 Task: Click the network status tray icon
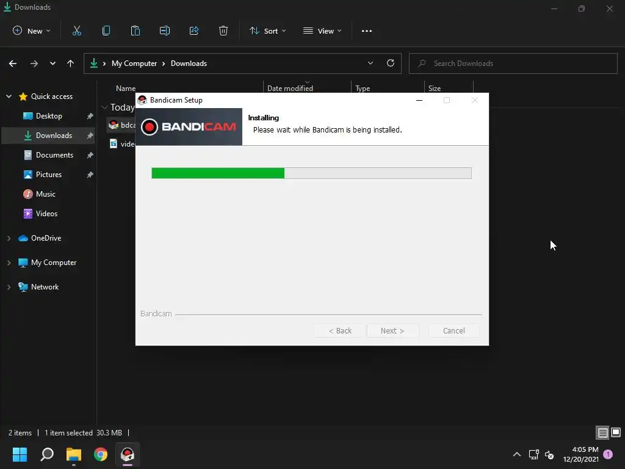pyautogui.click(x=533, y=454)
